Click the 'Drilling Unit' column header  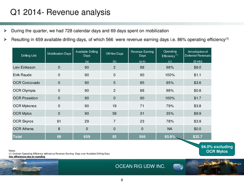click(x=29, y=56)
